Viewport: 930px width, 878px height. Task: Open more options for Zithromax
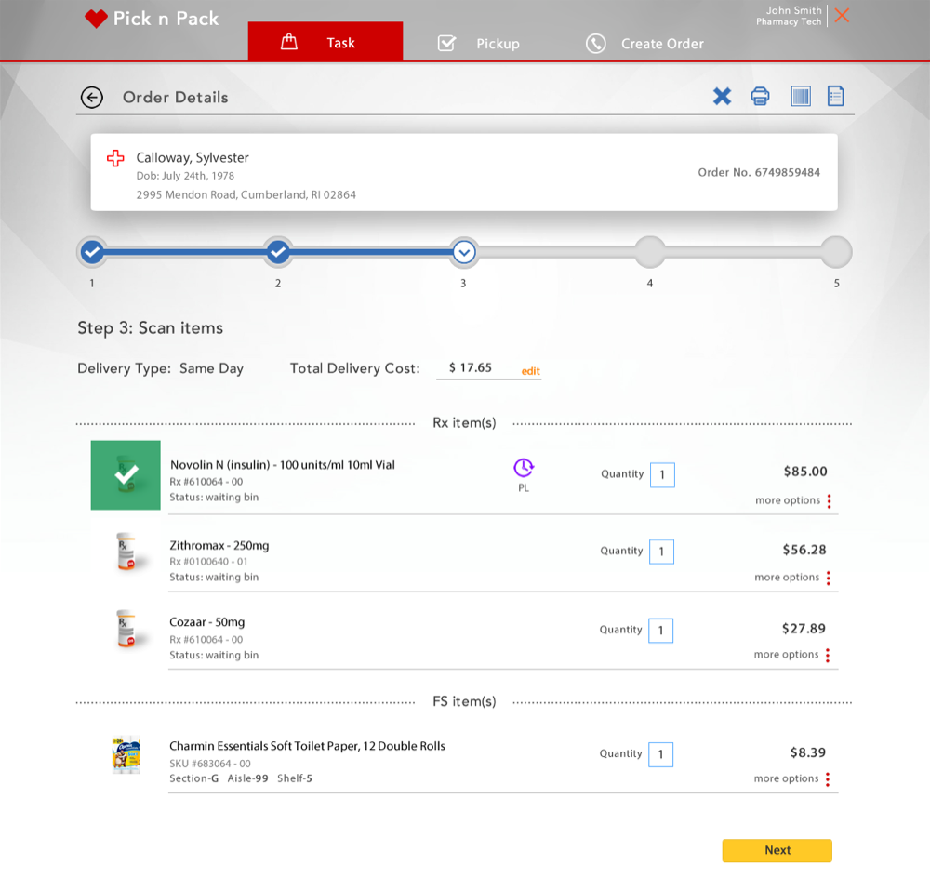tap(828, 578)
